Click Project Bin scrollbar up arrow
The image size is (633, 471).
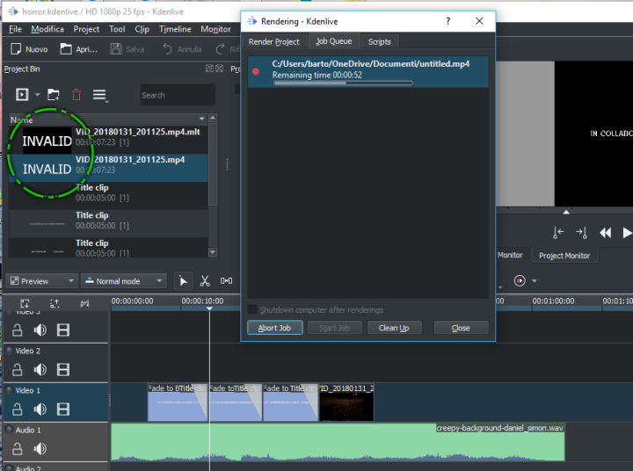point(213,118)
